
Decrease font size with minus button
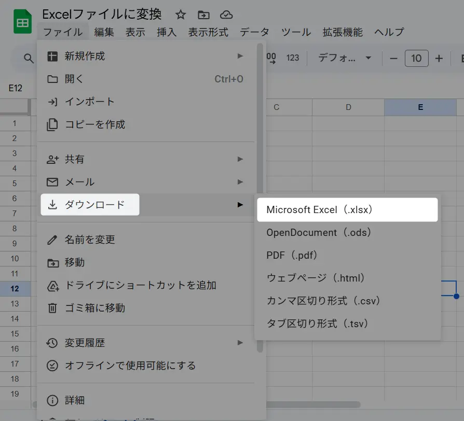coord(393,58)
